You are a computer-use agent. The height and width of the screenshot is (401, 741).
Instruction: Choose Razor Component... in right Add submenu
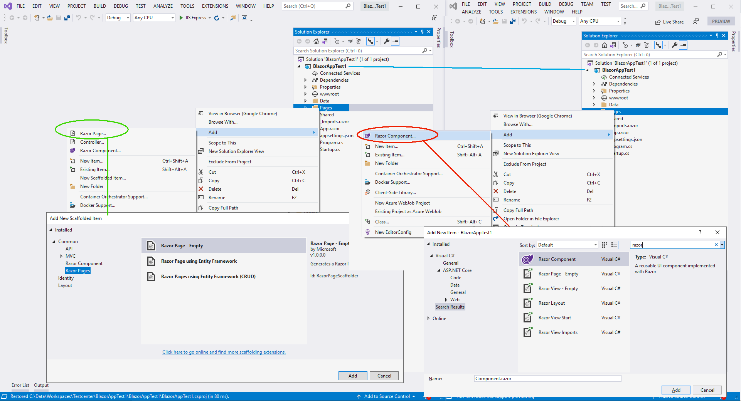(426, 136)
